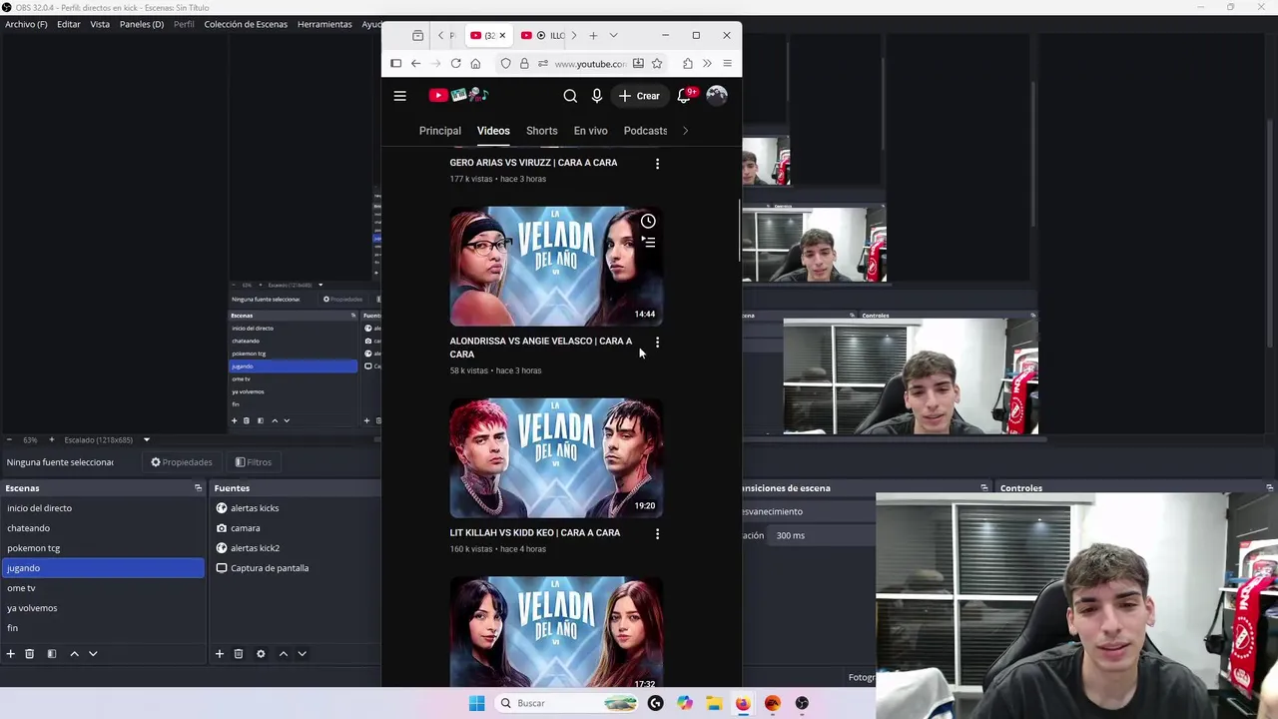Image resolution: width=1278 pixels, height=719 pixels.
Task: Click Propiedades button in OBS
Action: pyautogui.click(x=182, y=462)
